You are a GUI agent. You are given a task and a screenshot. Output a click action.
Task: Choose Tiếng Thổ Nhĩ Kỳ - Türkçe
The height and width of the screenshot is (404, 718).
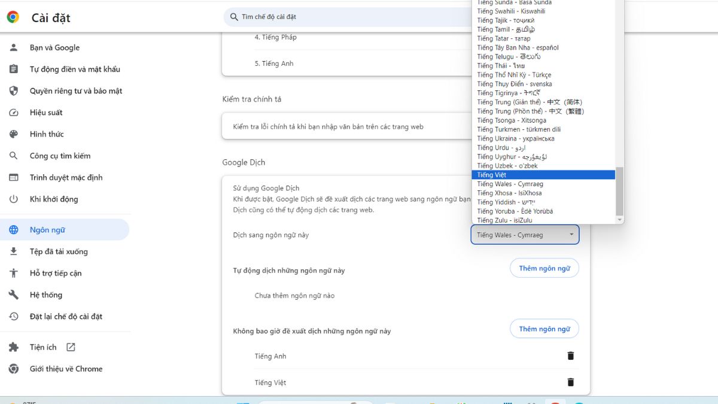543,75
